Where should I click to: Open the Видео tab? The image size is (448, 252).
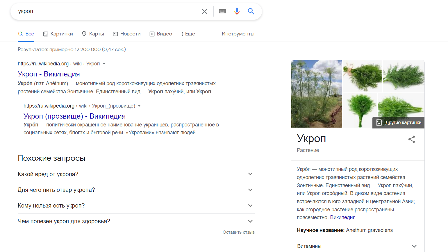pos(161,34)
